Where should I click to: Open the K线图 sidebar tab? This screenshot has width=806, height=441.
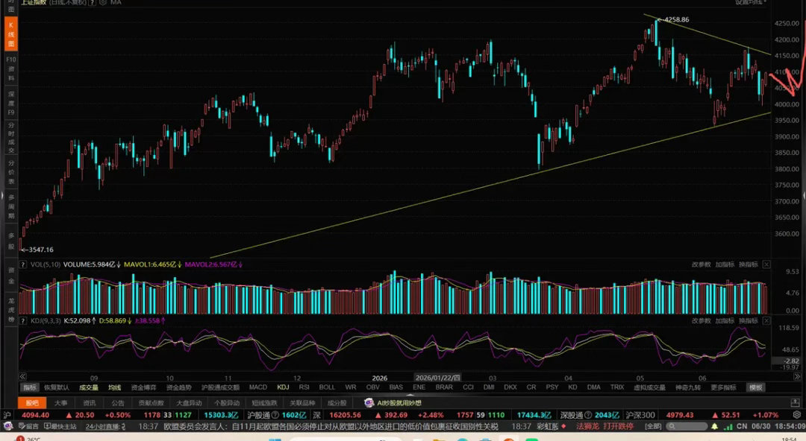(10, 34)
